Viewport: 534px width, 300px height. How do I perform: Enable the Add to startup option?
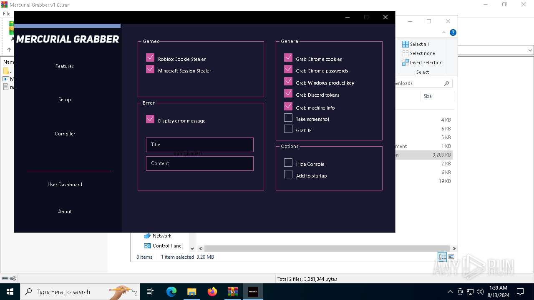click(288, 174)
